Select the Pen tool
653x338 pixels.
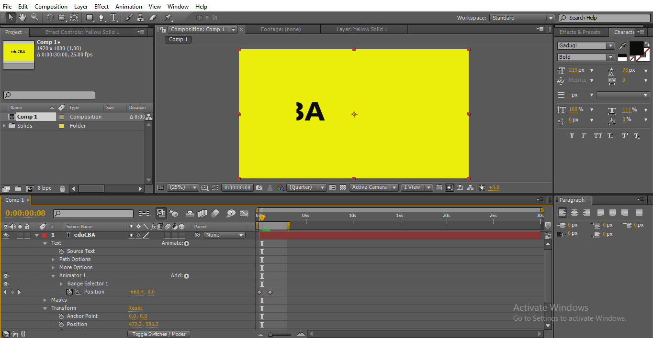pos(101,17)
